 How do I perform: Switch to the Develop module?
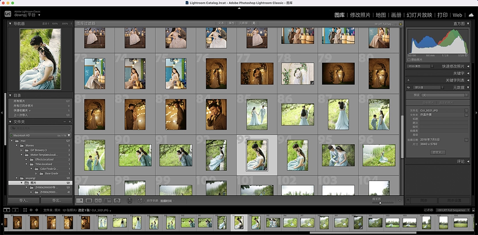360,15
